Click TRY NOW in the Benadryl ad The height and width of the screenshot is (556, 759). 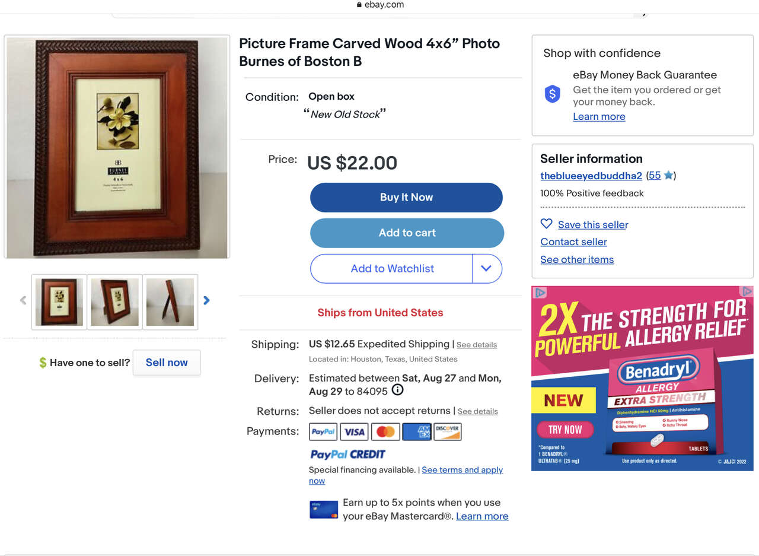pyautogui.click(x=565, y=430)
